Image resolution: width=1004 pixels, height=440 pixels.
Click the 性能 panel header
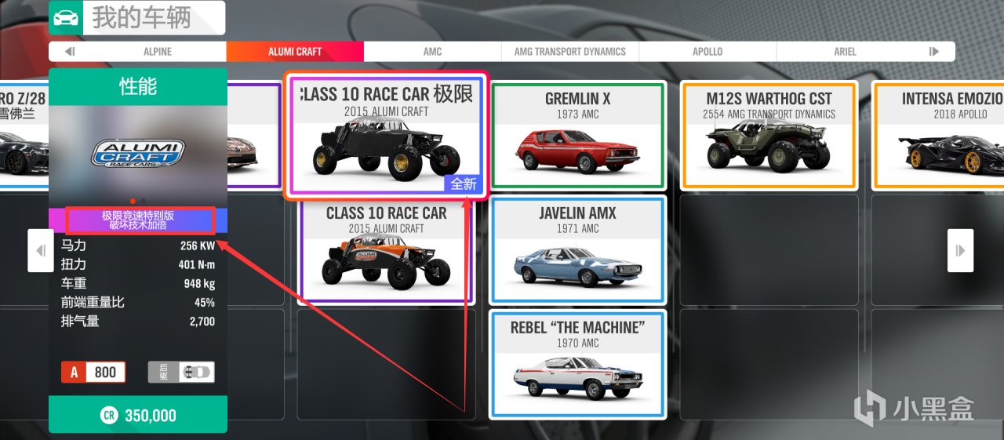click(x=138, y=86)
